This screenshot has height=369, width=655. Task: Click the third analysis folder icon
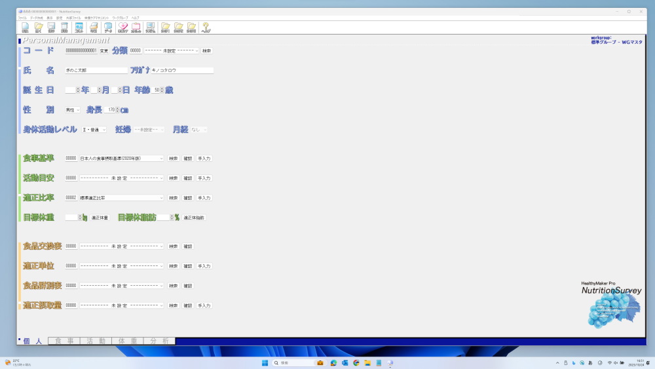click(191, 28)
